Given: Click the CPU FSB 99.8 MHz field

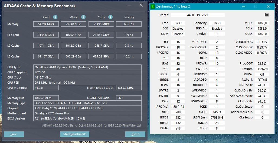Looking at the screenshot, I should pos(87,83).
